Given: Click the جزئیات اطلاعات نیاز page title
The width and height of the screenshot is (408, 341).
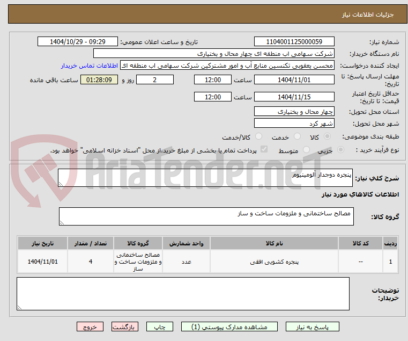Looking at the screenshot, I should [x=368, y=14].
